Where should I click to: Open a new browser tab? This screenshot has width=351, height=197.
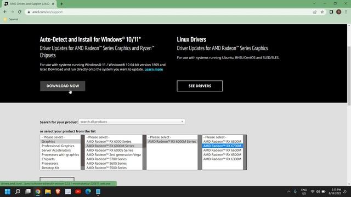coord(61,4)
